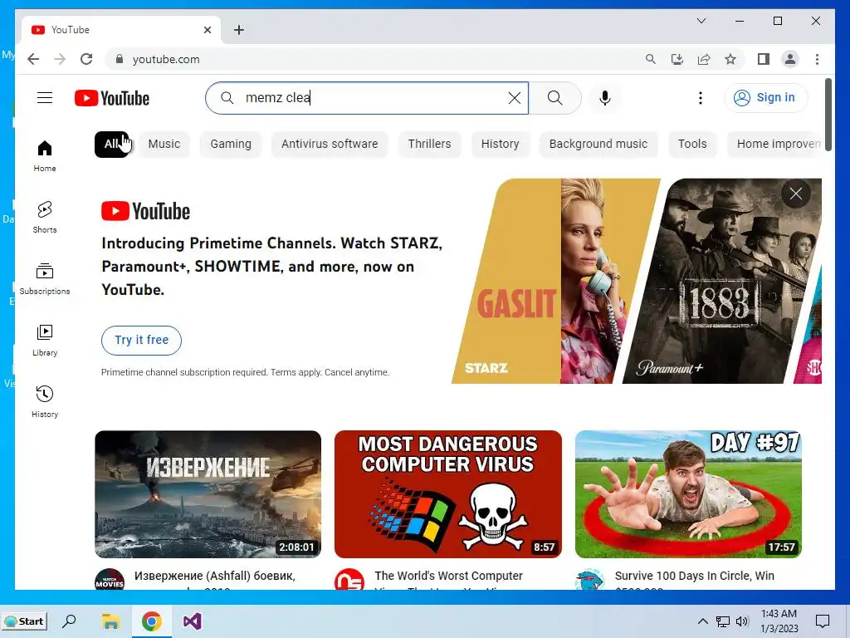Screen dimensions: 850x638
Task: Open a new Chrome tab
Action: pyautogui.click(x=239, y=30)
